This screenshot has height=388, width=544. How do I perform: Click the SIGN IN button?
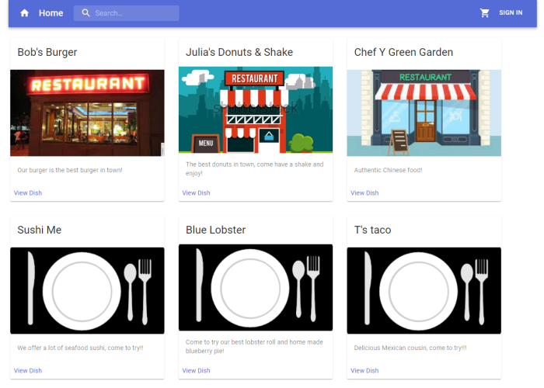point(511,13)
